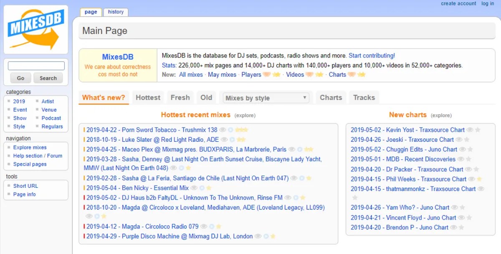The image size is (501, 254).
Task: Focus the sidebar search input field
Action: (36, 66)
